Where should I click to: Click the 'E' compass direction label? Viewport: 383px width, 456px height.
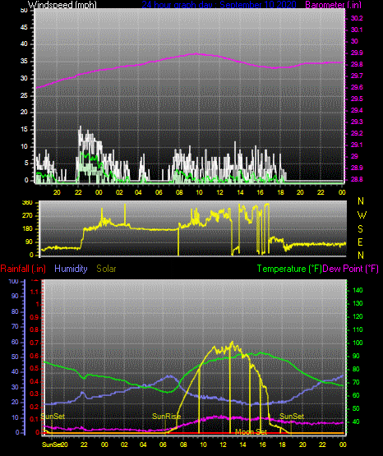coord(360,242)
